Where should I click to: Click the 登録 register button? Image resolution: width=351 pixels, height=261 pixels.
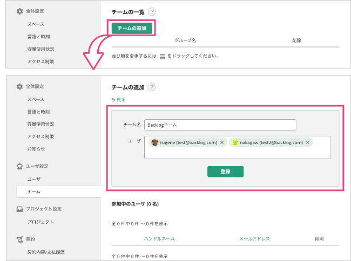point(225,171)
